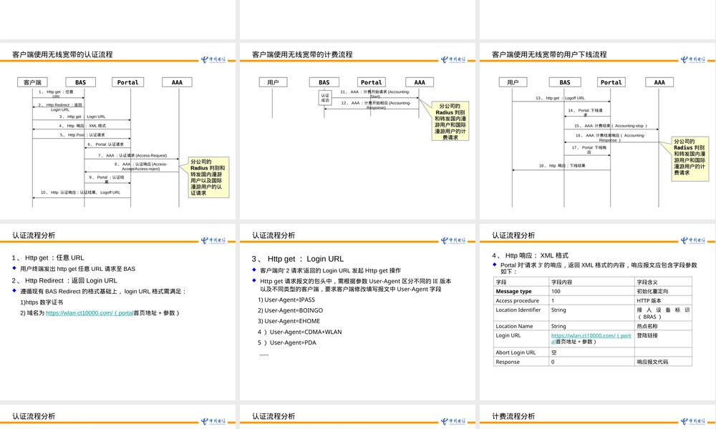
Task: Click the "初始化重定向" table cell
Action: tap(663, 291)
